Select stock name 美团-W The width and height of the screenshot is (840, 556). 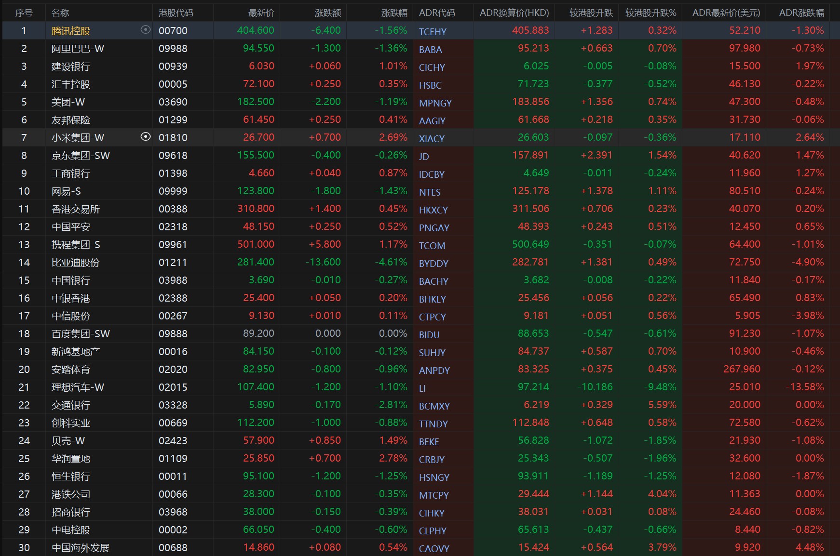[x=68, y=102]
